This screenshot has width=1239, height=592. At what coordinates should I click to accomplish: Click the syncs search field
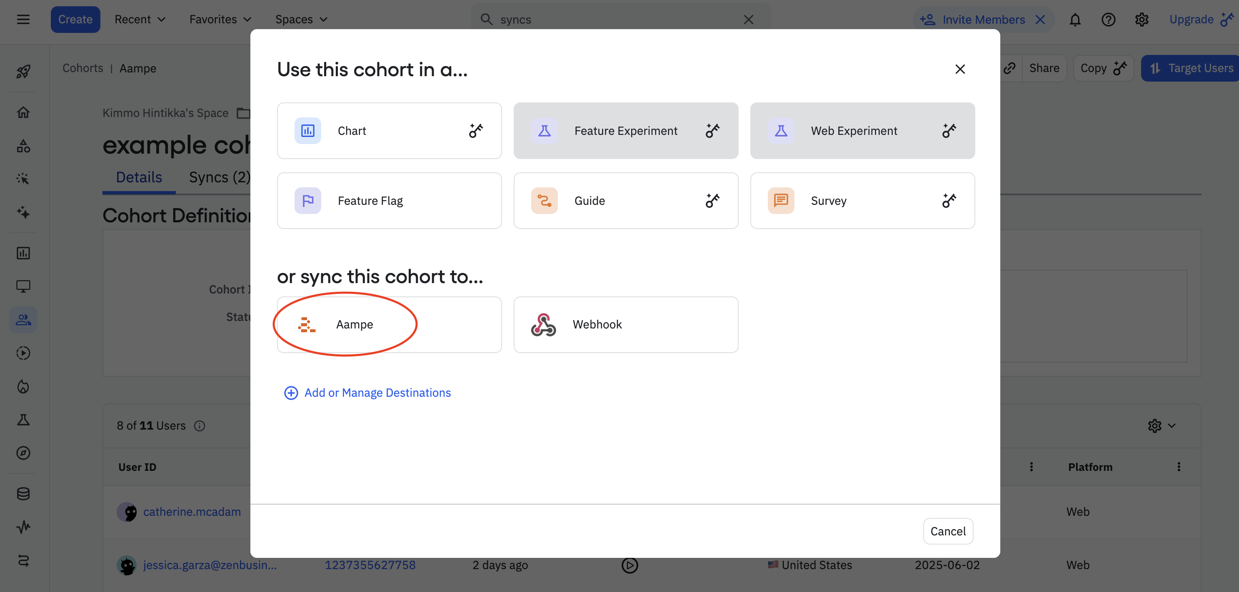tap(616, 20)
